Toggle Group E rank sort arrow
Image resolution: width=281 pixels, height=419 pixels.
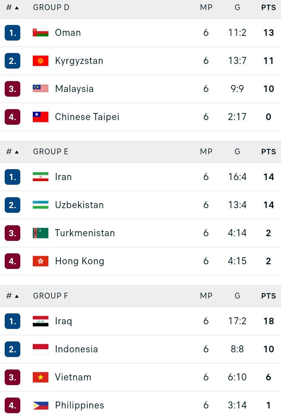point(17,152)
